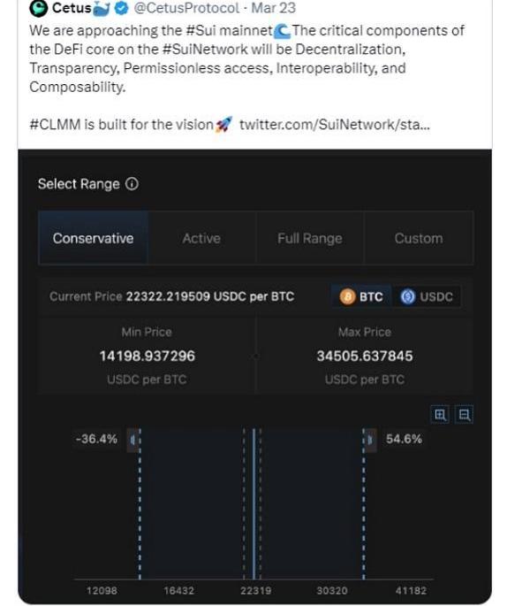Click the Max Price value 34505.637845

pos(364,357)
